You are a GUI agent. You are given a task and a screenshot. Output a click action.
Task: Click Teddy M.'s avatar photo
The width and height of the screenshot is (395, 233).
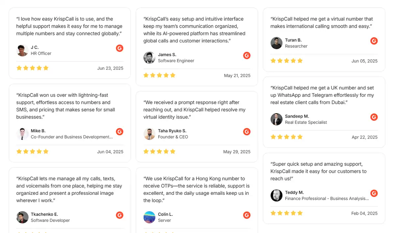click(x=276, y=195)
